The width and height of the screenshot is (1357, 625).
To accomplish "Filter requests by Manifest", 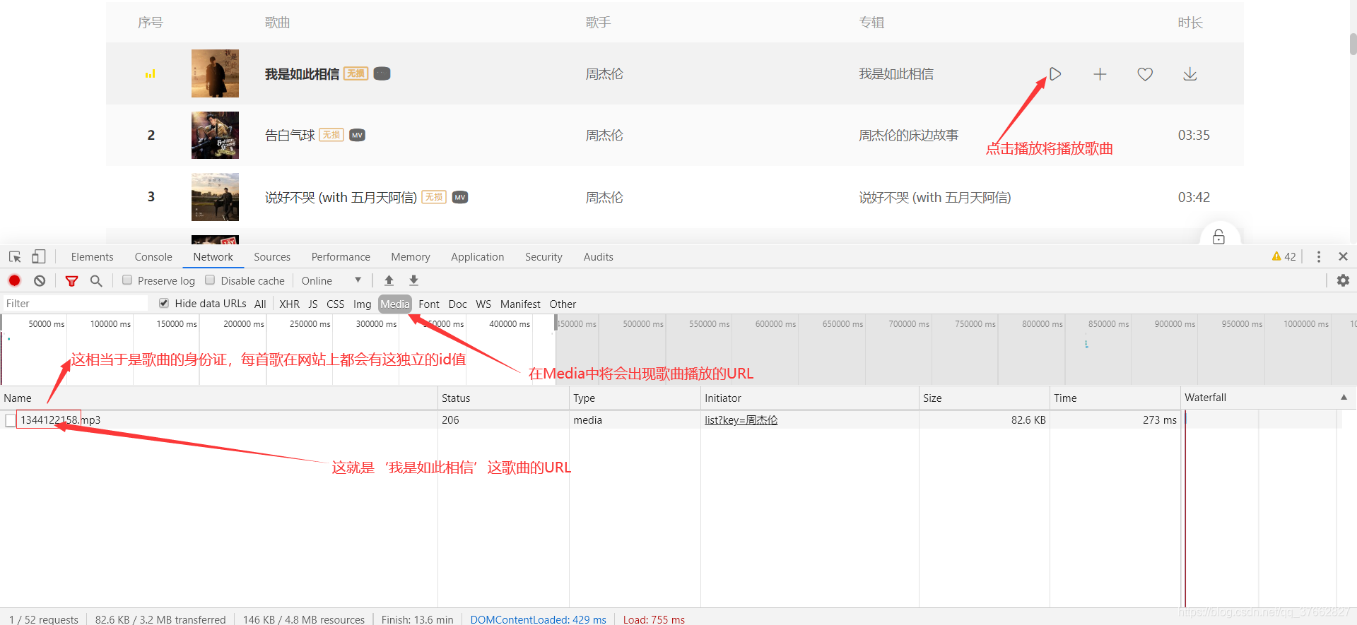I will point(520,304).
